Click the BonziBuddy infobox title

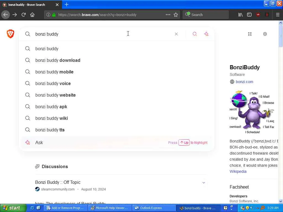245,67
